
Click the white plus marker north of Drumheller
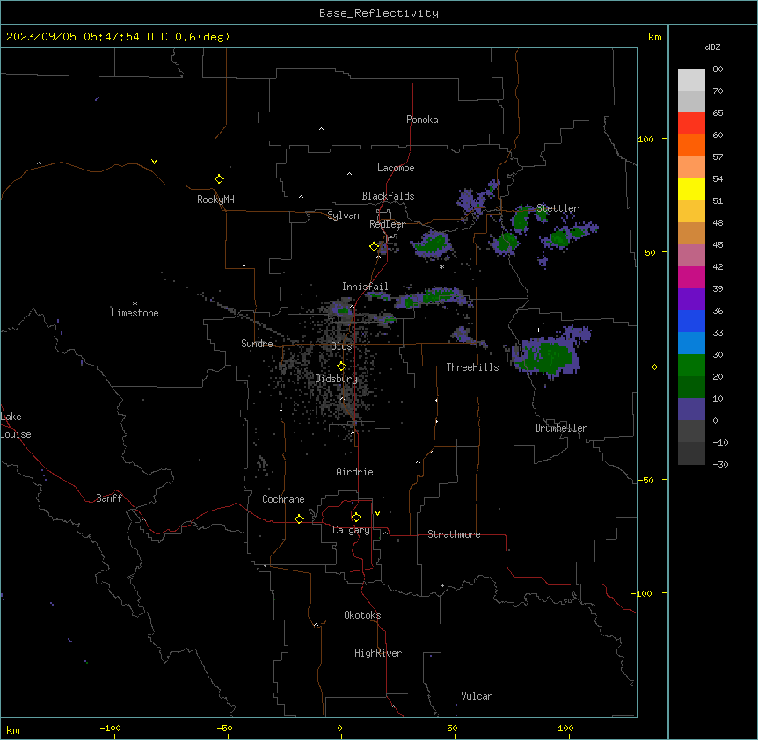coord(538,330)
